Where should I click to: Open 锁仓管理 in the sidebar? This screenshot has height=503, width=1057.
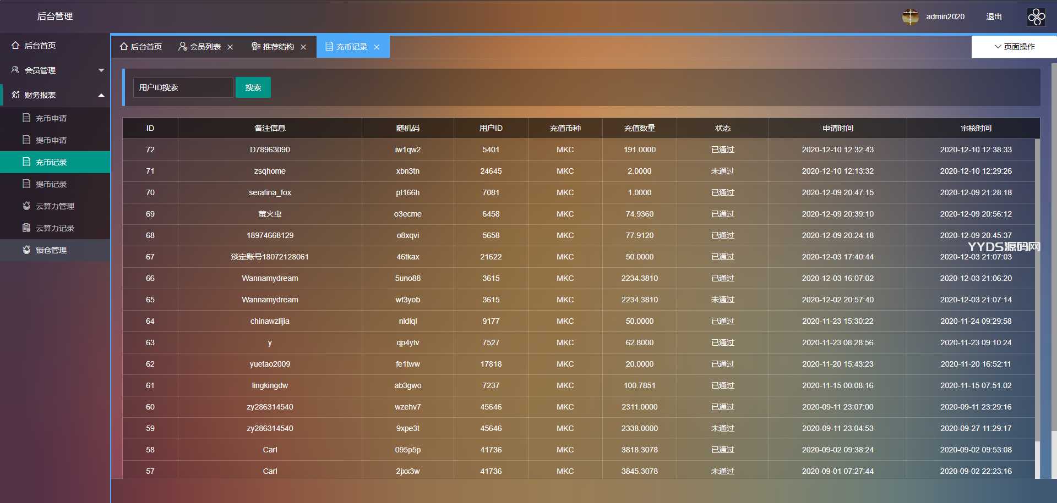(x=51, y=250)
